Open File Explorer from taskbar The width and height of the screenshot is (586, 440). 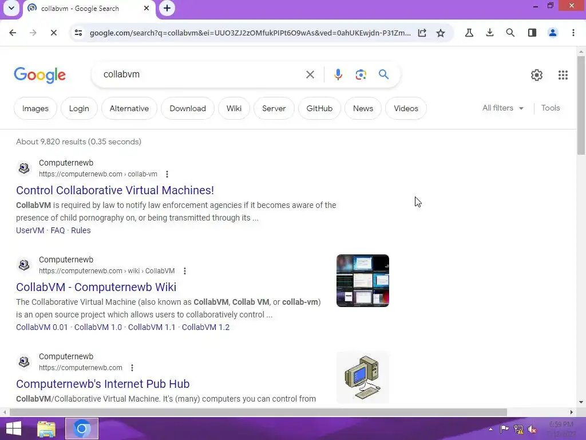(46, 429)
